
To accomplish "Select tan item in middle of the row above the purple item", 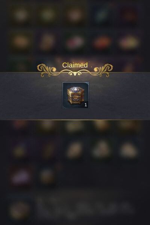I will 74,150.
